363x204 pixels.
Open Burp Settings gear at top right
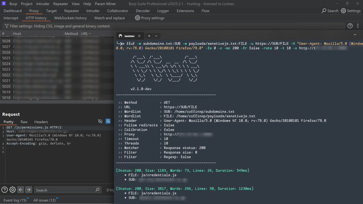pyautogui.click(x=343, y=11)
